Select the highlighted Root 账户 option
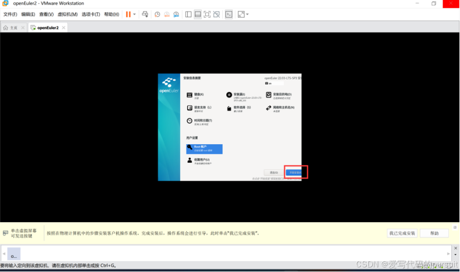 click(204, 149)
